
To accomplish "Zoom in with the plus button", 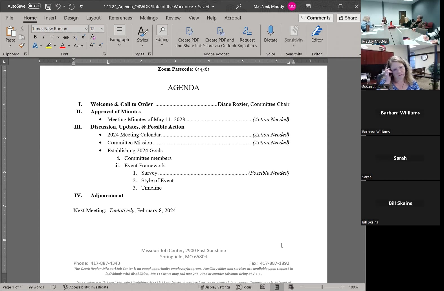I will point(343,287).
